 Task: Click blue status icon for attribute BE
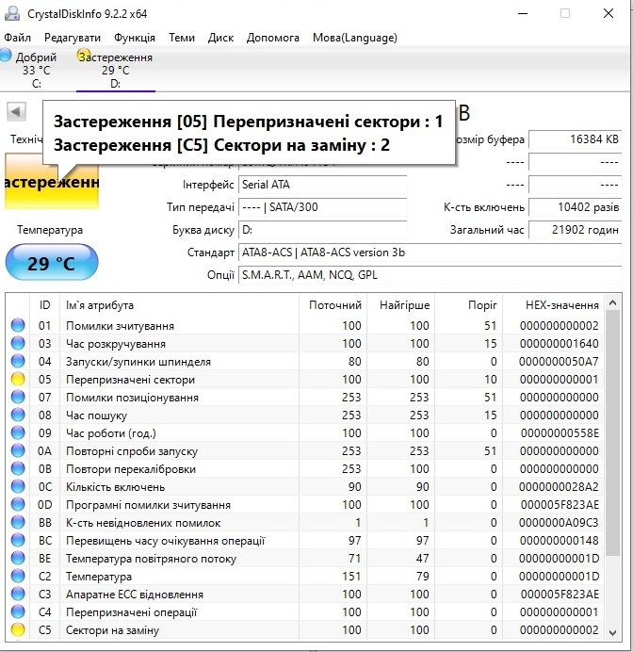tap(18, 558)
